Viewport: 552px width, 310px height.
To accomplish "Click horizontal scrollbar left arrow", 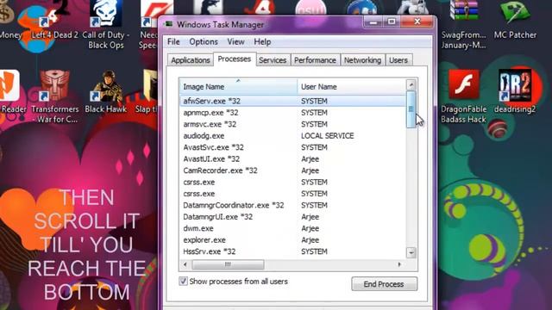I will pos(185,264).
